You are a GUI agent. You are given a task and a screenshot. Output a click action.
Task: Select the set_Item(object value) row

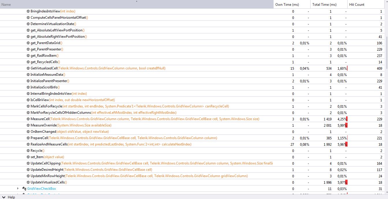(192, 157)
